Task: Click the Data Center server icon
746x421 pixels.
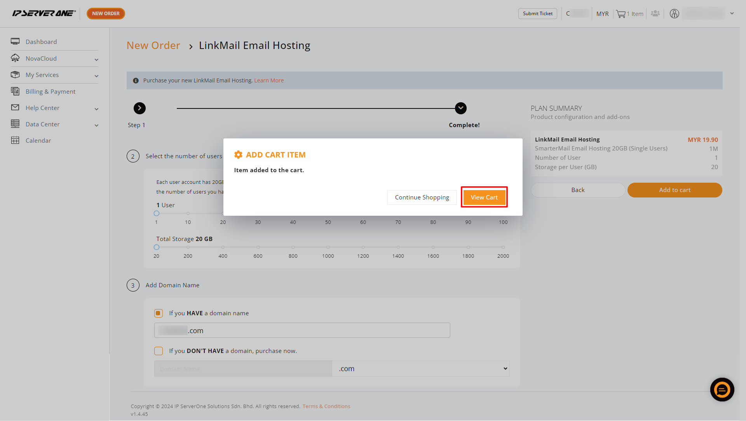Action: pos(15,124)
